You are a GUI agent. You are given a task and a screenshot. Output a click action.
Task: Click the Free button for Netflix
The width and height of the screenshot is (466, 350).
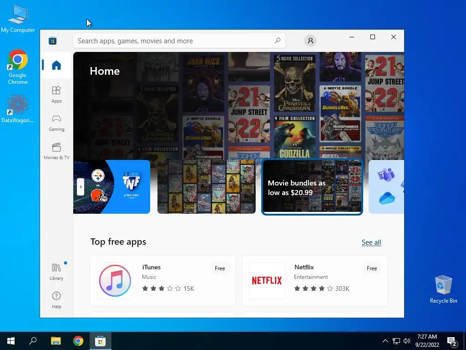pos(372,268)
